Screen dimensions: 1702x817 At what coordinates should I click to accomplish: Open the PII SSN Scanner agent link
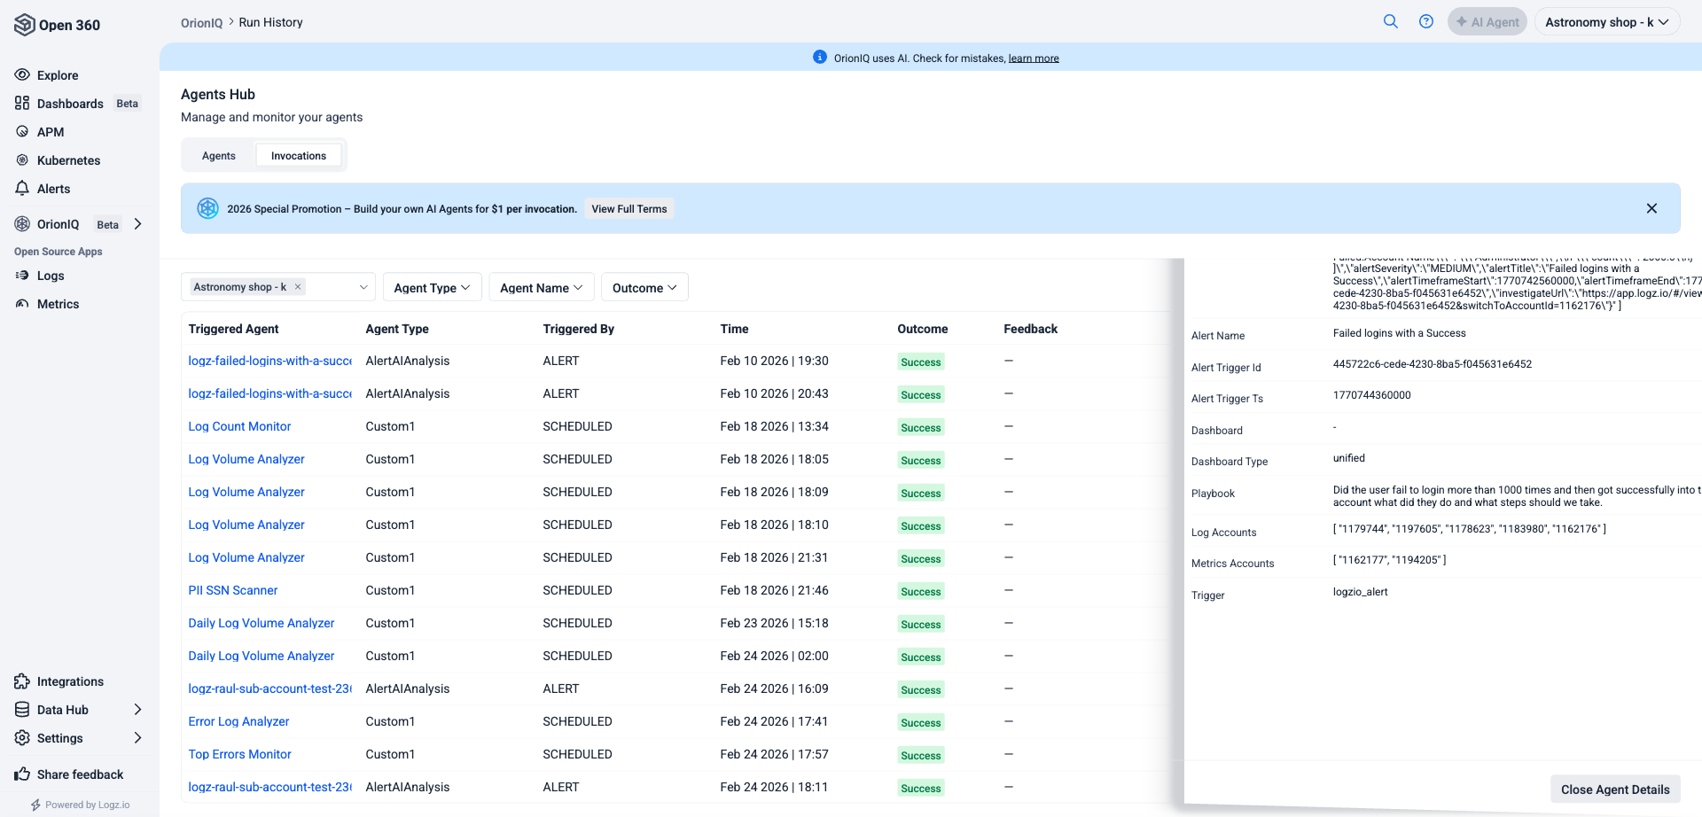coord(233,590)
